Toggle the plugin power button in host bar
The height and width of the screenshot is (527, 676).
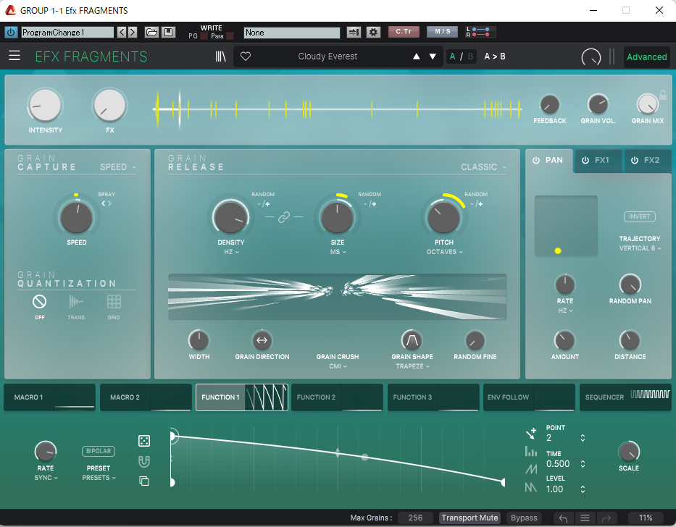pos(11,33)
